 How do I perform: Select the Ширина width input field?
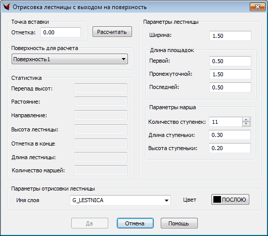click(x=230, y=36)
